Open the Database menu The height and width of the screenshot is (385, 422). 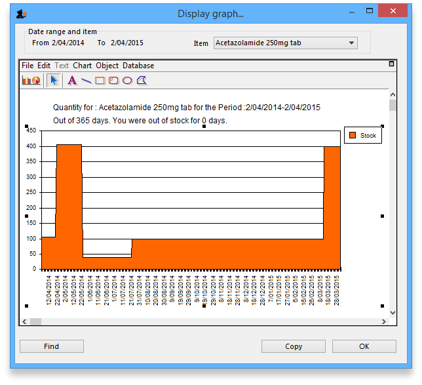[x=138, y=66]
